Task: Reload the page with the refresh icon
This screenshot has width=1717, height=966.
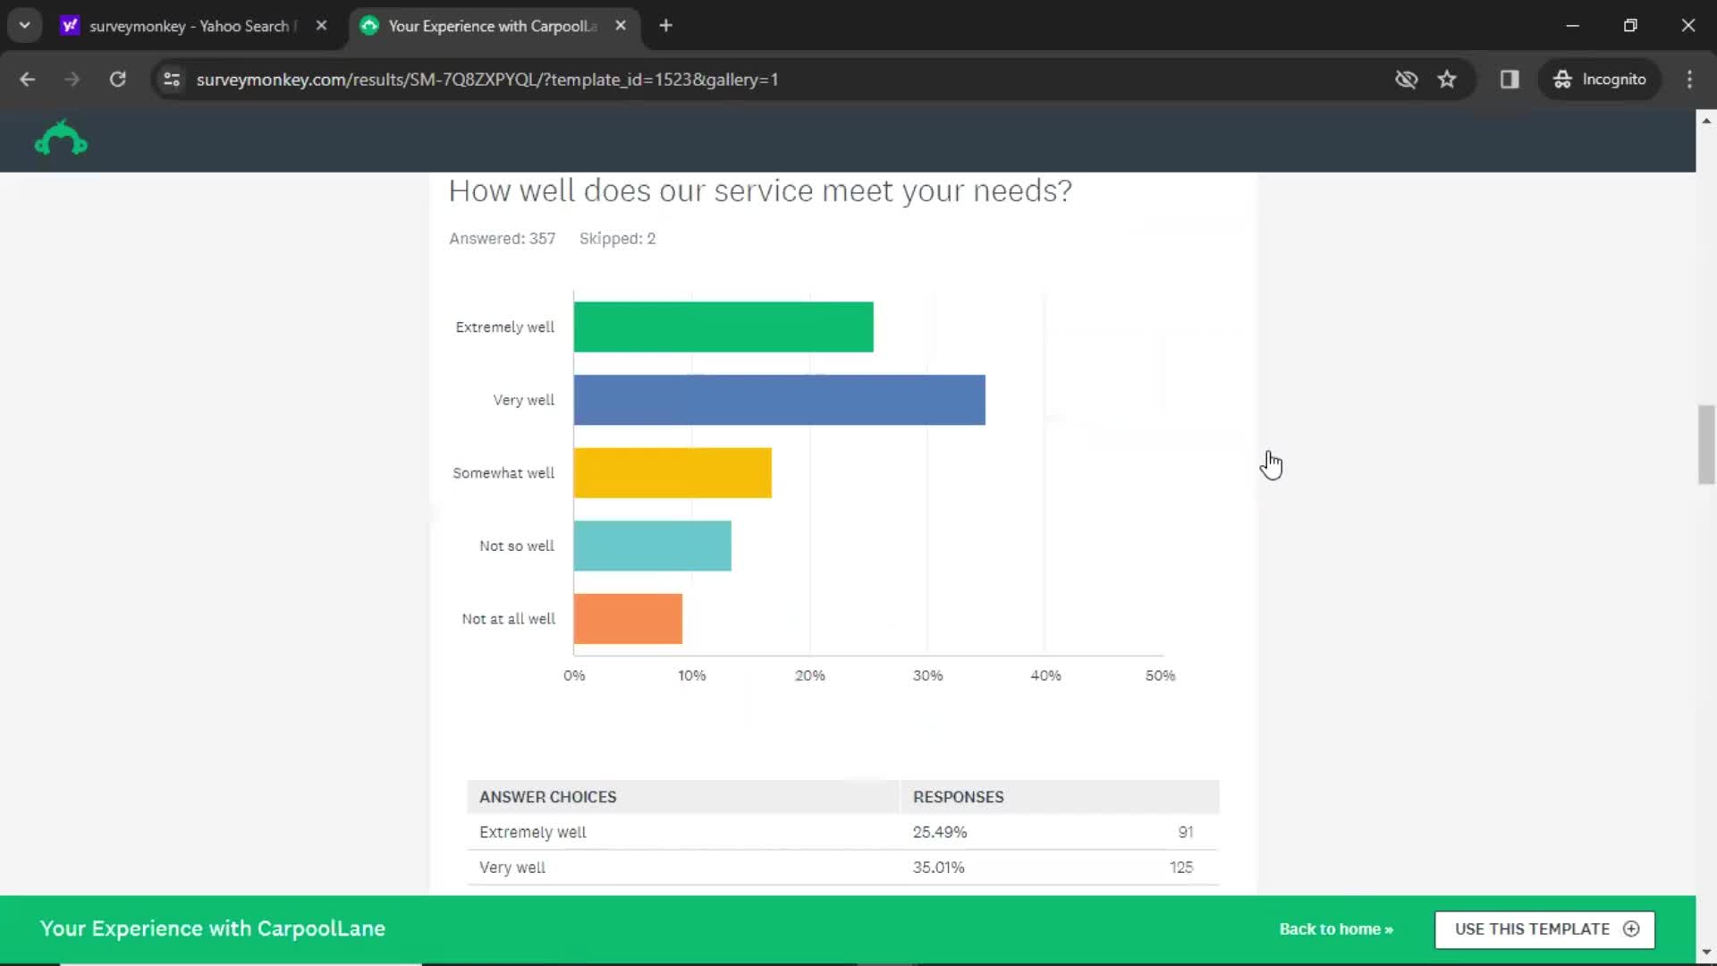Action: coord(117,80)
